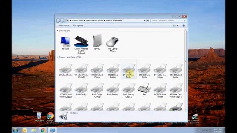Select the USB Optical Mouse device
Viewport: 237px width, 133px height.
tap(113, 44)
